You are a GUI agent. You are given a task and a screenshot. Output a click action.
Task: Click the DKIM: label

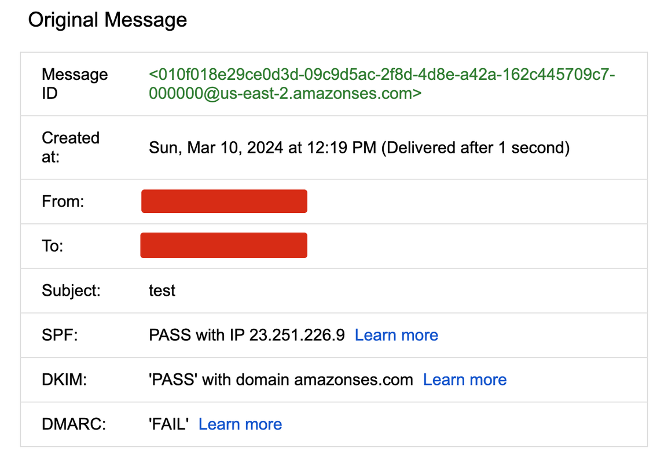point(64,380)
